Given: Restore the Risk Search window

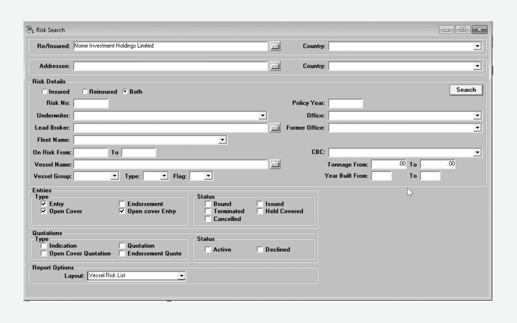Looking at the screenshot, I should pos(463,30).
